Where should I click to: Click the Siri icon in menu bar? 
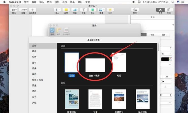click(x=178, y=2)
